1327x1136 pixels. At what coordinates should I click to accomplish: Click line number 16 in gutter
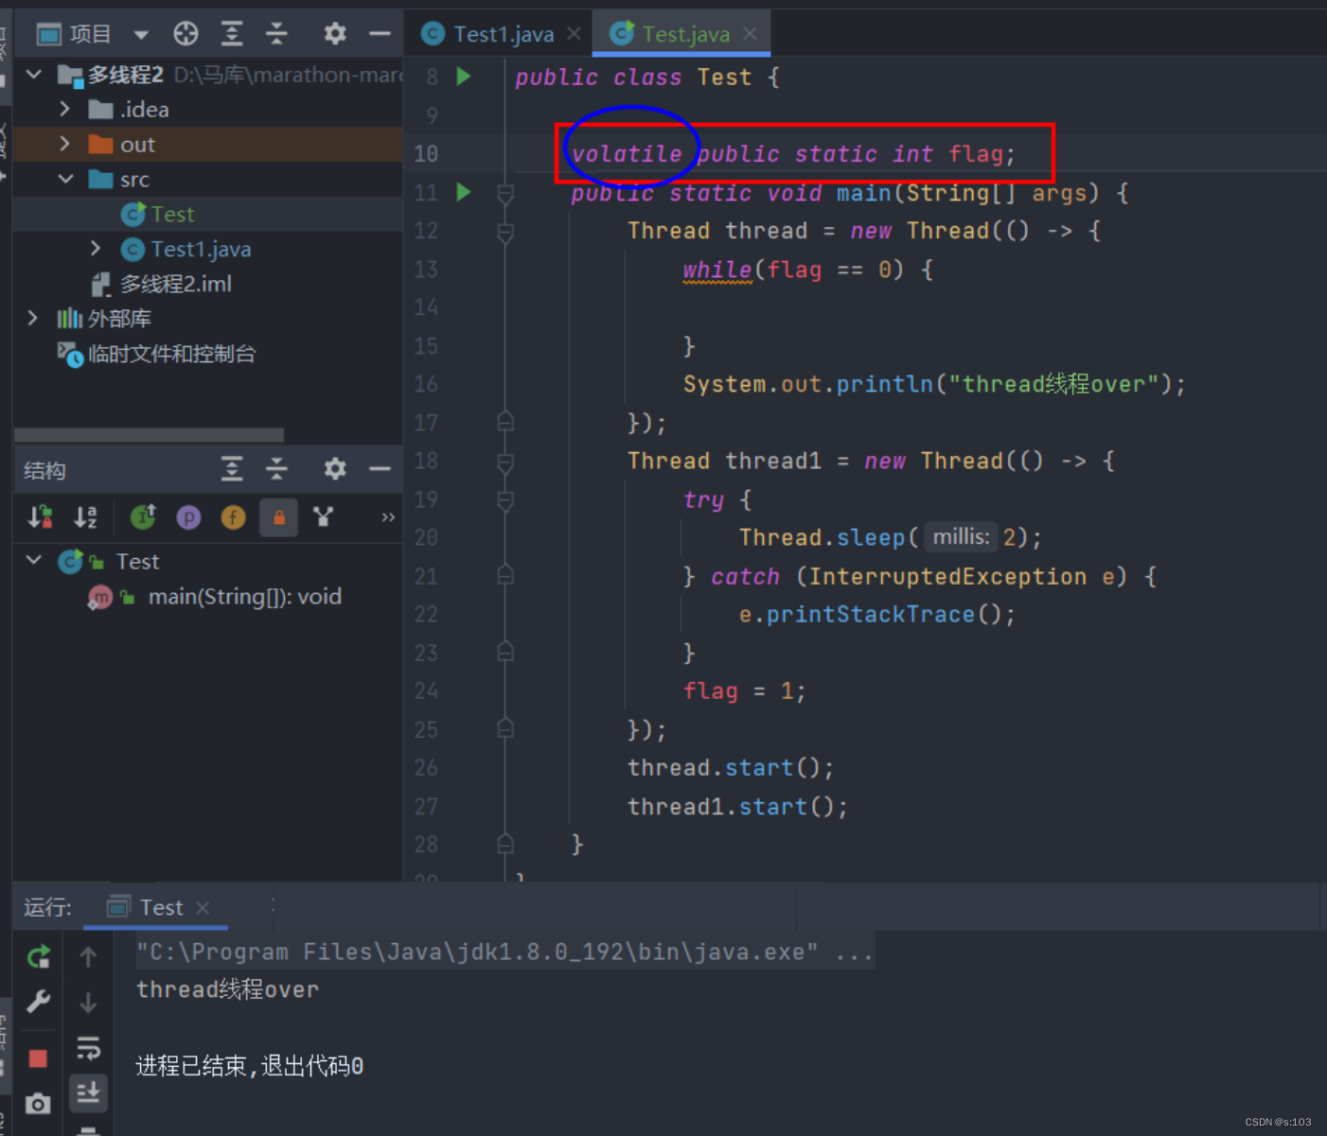click(426, 384)
